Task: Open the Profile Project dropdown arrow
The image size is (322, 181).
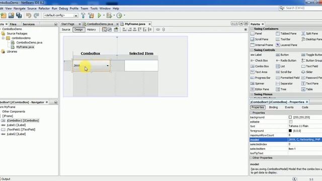Action: point(124,15)
